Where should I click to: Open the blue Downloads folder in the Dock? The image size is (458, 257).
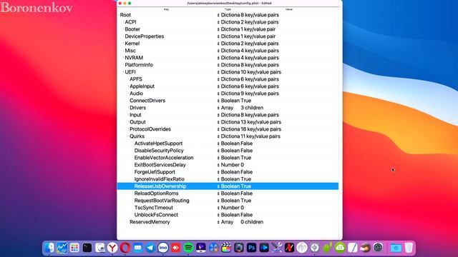396,248
